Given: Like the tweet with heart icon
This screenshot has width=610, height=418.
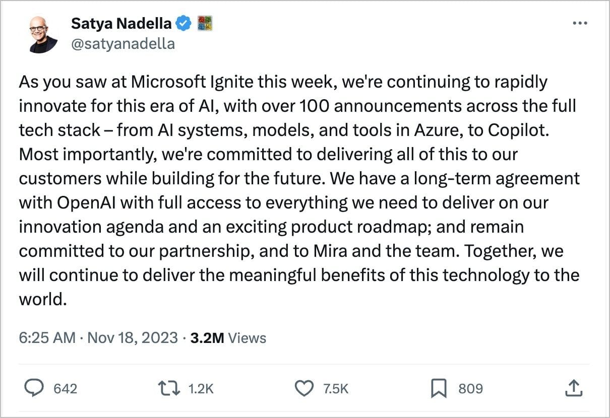Looking at the screenshot, I should point(304,388).
